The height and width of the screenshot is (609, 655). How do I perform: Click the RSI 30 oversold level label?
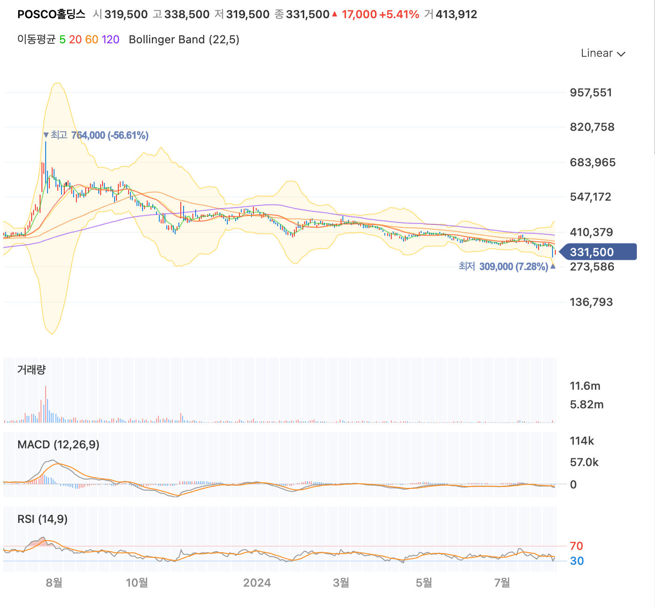tap(577, 561)
